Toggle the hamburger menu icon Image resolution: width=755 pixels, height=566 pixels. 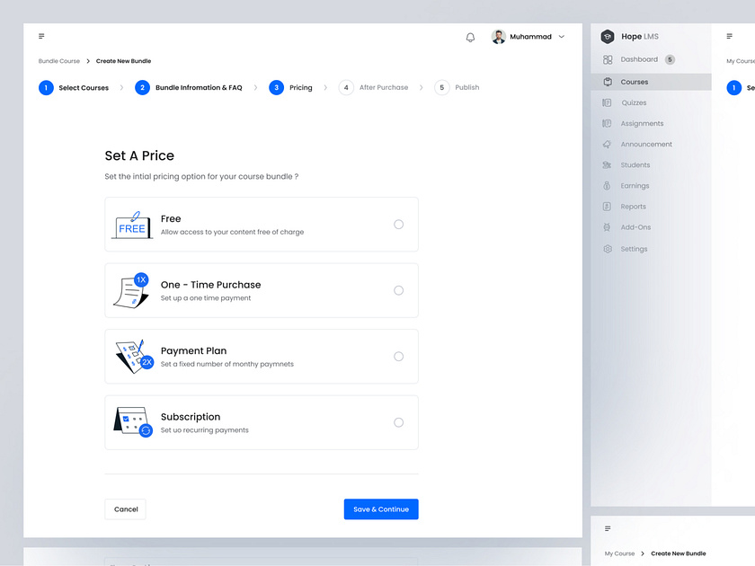40,36
